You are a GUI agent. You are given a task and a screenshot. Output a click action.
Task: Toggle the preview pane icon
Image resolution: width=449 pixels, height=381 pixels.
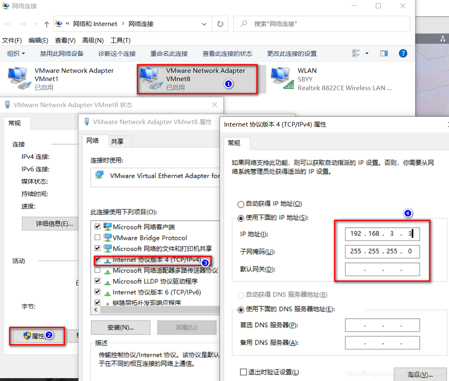[384, 53]
